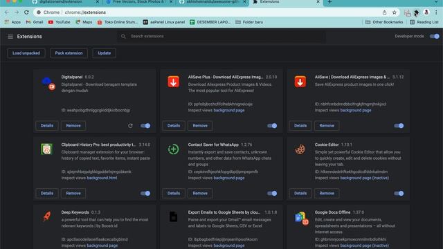Click the Export Emails to Google Sheets icon
443x249 pixels.
click(x=174, y=216)
